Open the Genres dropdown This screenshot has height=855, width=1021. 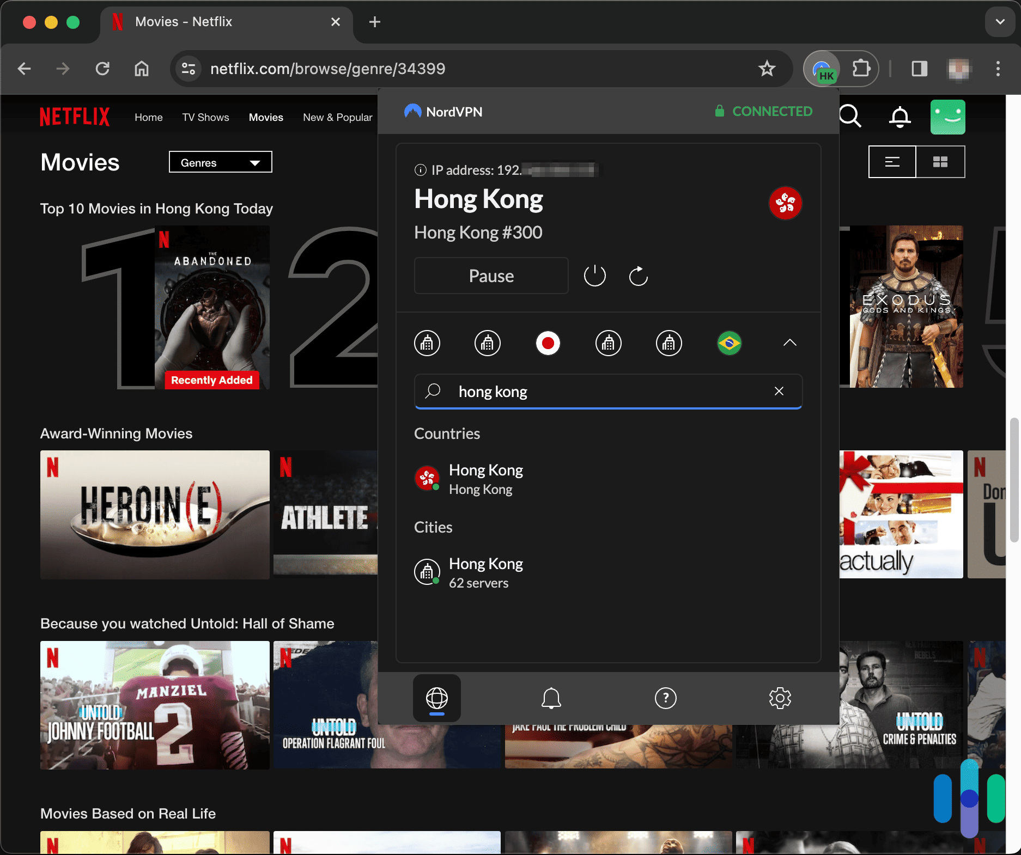[220, 162]
